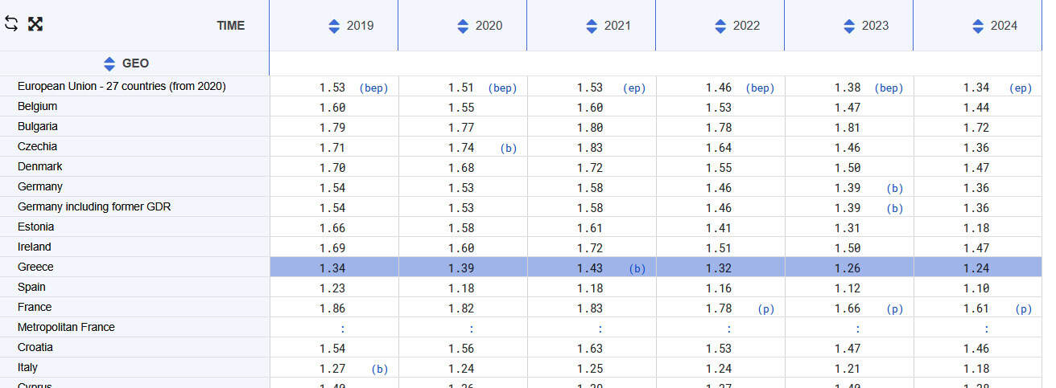This screenshot has height=388, width=1056.
Task: Click Estonia's 2022 value 1.41
Action: click(719, 228)
